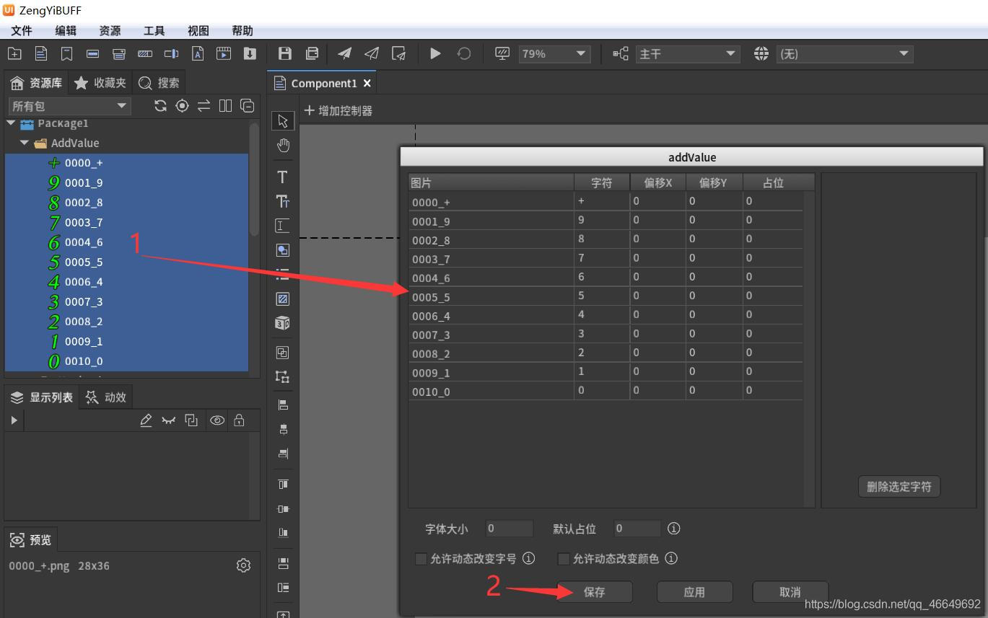The image size is (988, 618).
Task: Click the play test run icon
Action: click(x=435, y=53)
